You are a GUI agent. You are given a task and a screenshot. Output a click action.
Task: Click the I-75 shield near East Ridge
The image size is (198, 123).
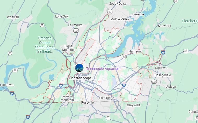pyautogui.click(x=124, y=85)
